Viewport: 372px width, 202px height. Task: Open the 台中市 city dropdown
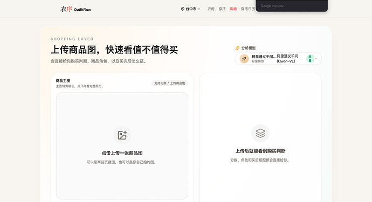191,9
